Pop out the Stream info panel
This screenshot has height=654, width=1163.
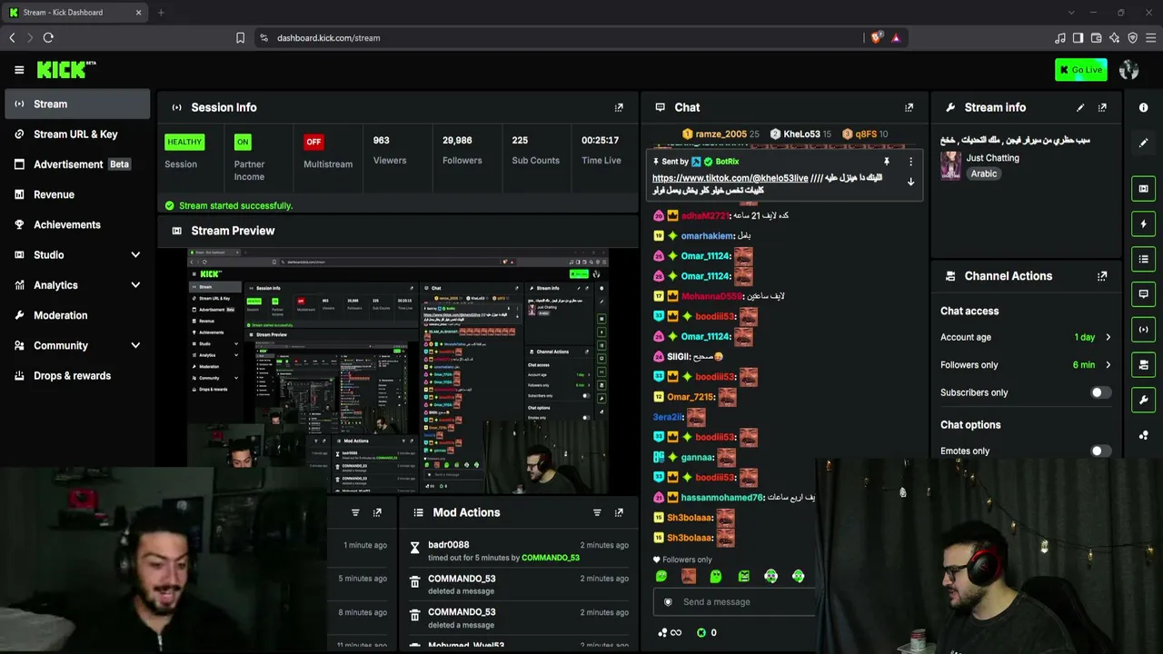(1102, 107)
